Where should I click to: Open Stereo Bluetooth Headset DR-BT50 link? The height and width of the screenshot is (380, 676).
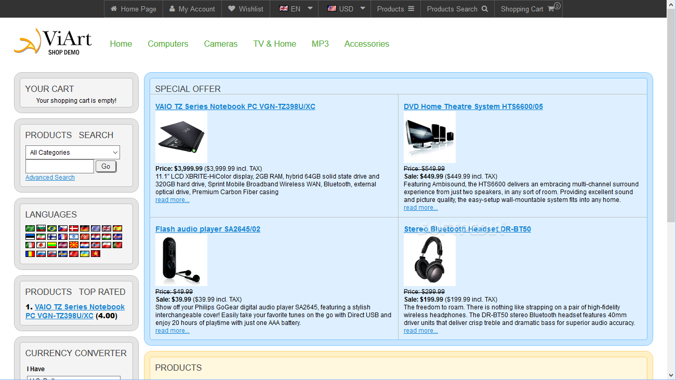468,229
